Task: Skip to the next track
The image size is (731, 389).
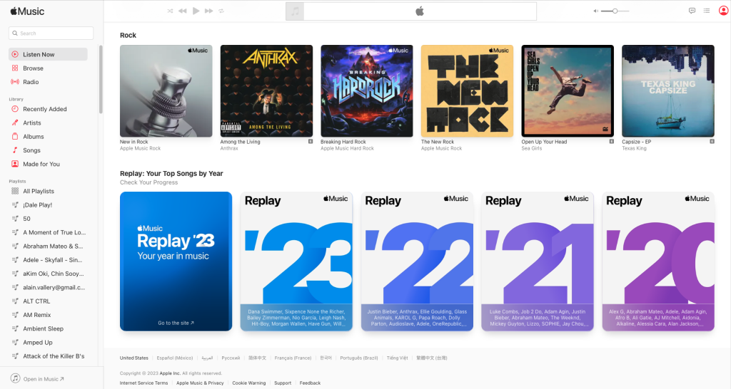Action: point(208,11)
